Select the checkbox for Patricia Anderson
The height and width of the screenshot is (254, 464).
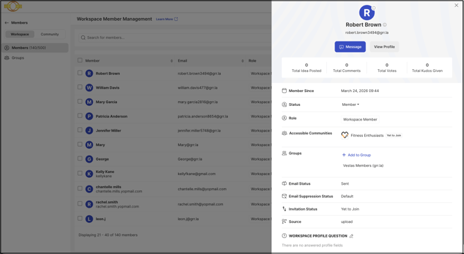point(80,116)
